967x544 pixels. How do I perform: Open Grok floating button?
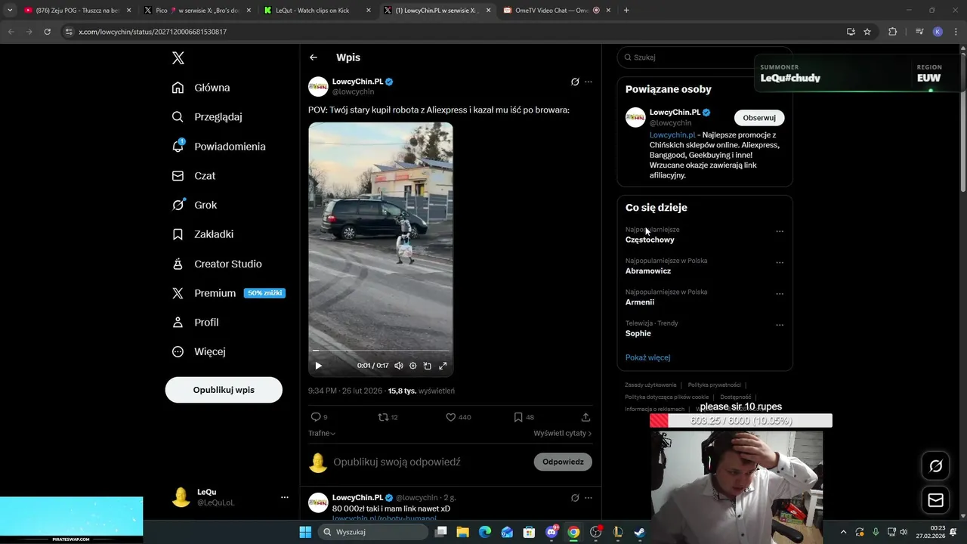[x=935, y=466]
